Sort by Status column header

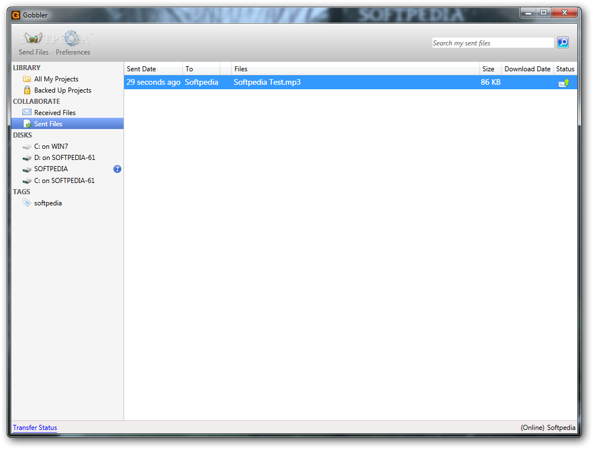(x=565, y=69)
